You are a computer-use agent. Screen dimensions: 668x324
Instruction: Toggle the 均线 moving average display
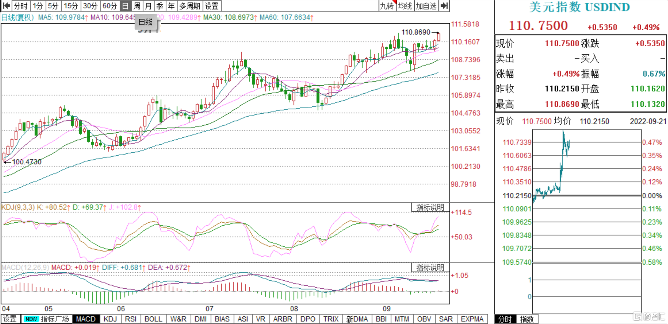tap(405, 6)
